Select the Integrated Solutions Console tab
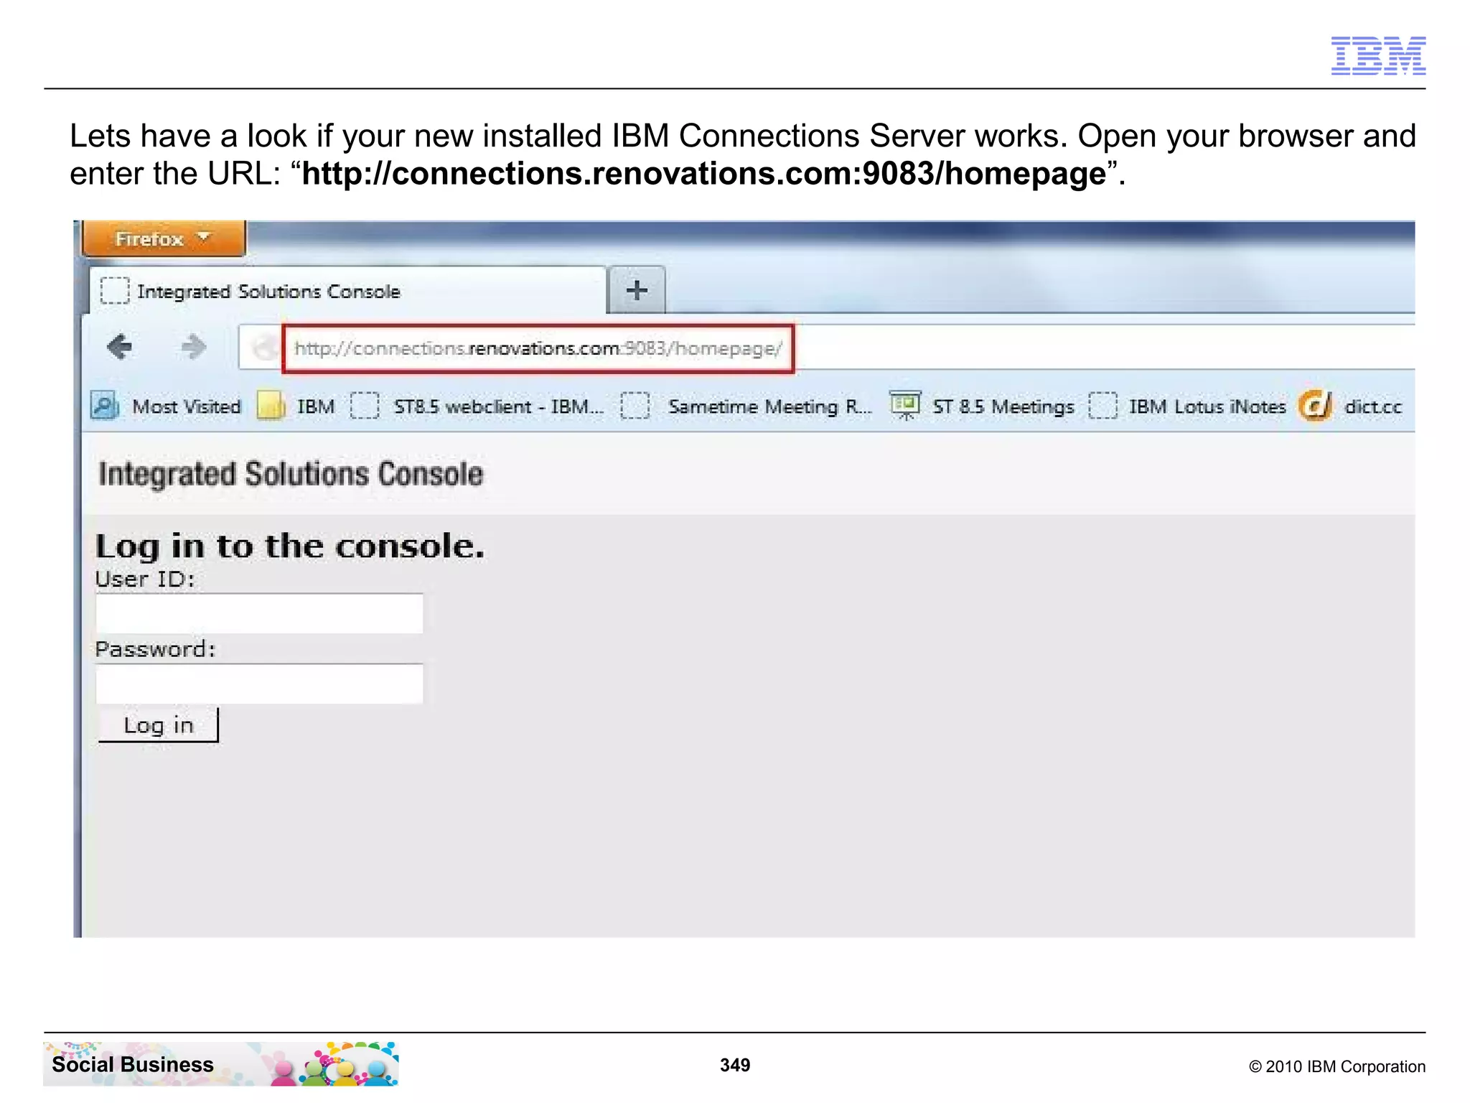 (x=348, y=291)
